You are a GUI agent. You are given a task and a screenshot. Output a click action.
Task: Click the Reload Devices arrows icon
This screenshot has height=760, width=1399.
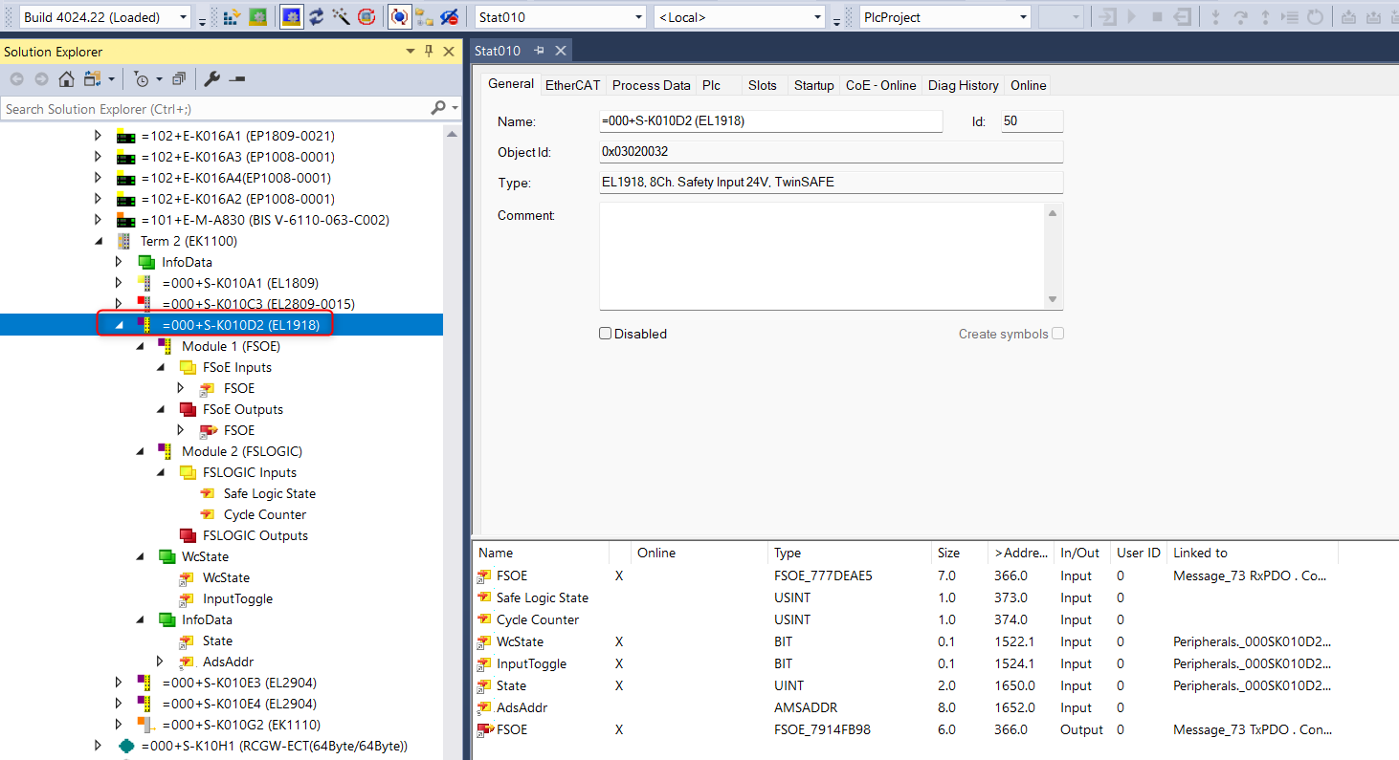coord(317,17)
